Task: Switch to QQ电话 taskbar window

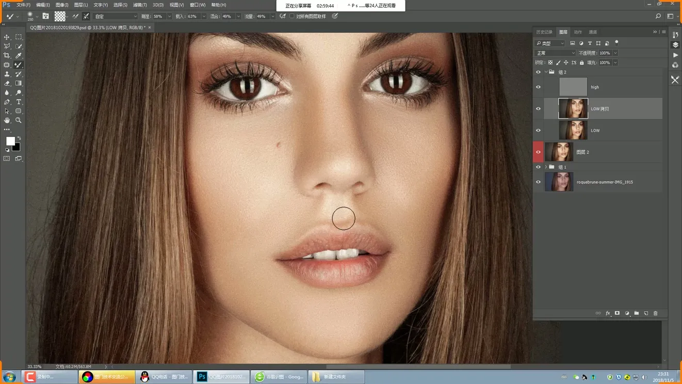Action: point(165,377)
